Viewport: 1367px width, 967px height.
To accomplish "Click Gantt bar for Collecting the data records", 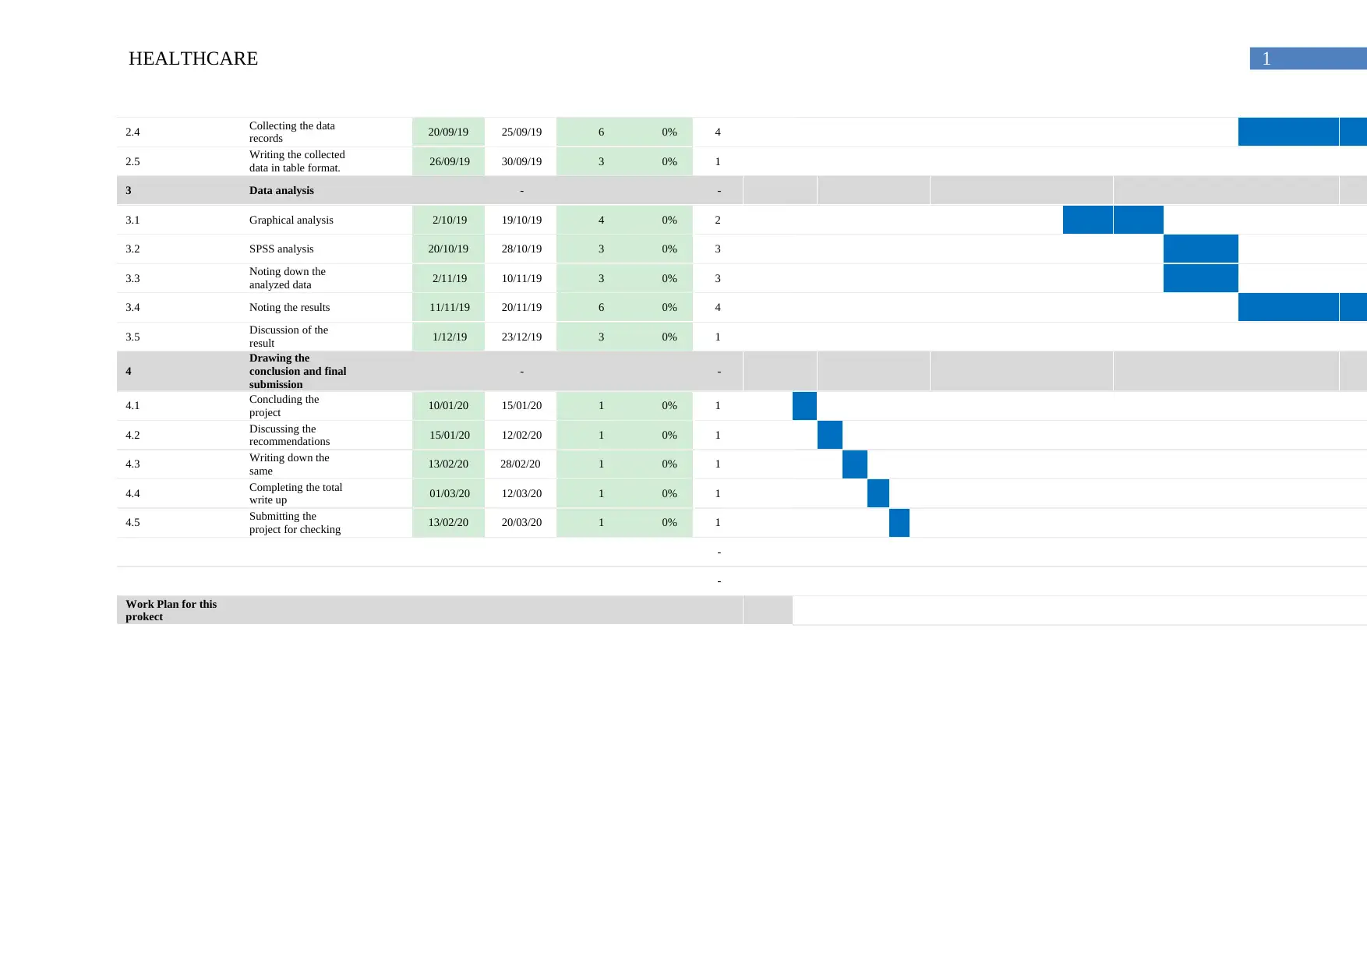I will (1302, 132).
